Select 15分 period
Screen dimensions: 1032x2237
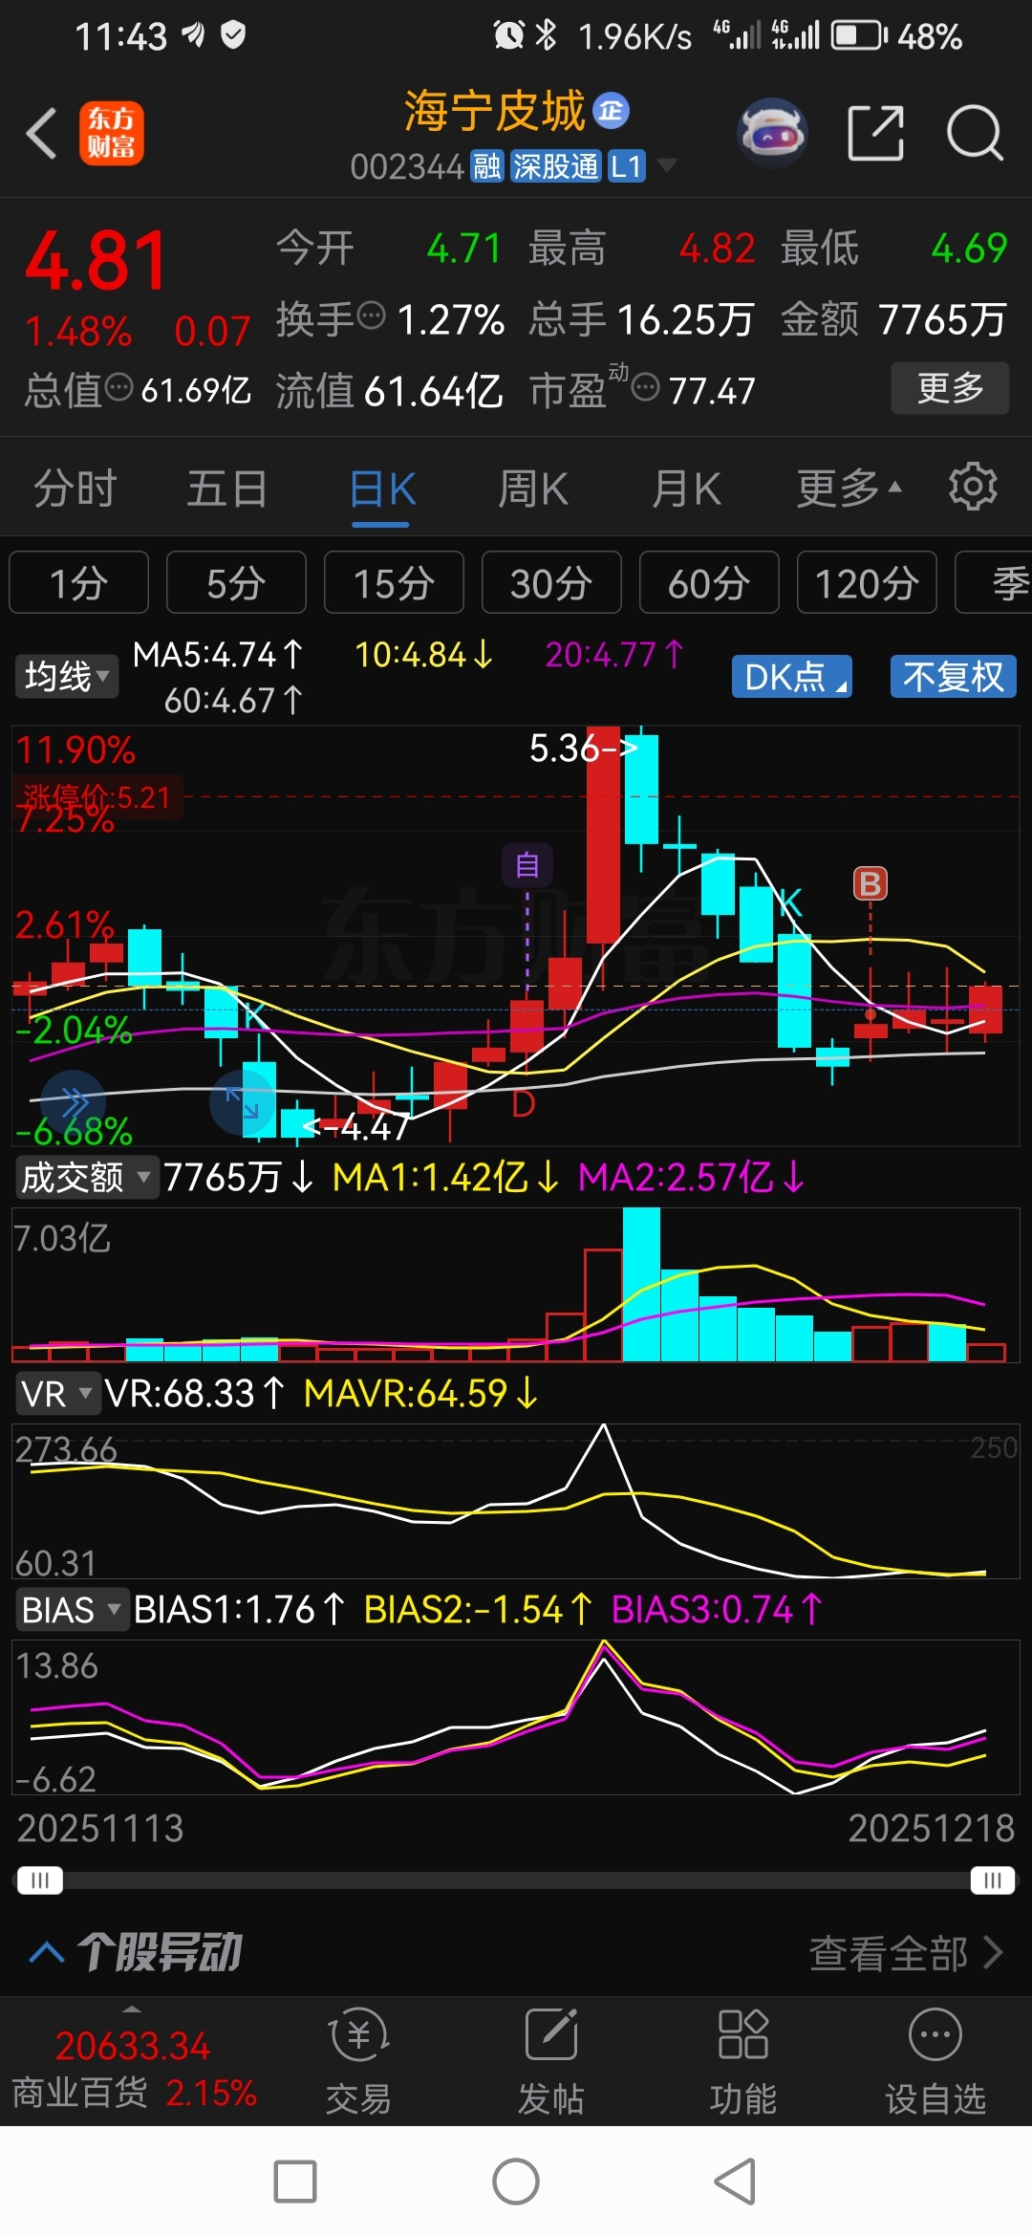point(394,582)
